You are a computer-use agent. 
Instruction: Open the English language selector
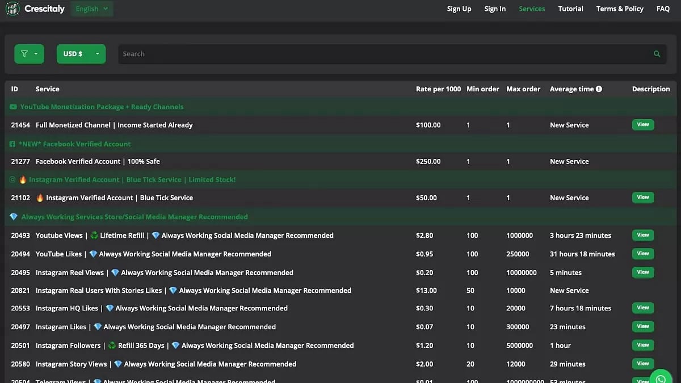(x=92, y=9)
